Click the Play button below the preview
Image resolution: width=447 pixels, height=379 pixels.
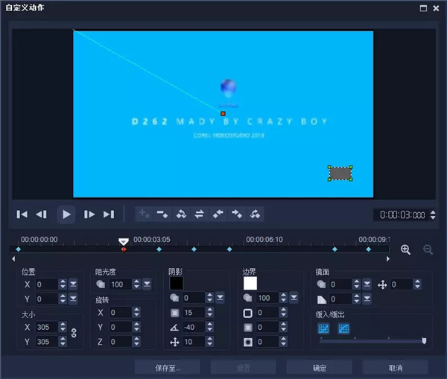pyautogui.click(x=66, y=214)
